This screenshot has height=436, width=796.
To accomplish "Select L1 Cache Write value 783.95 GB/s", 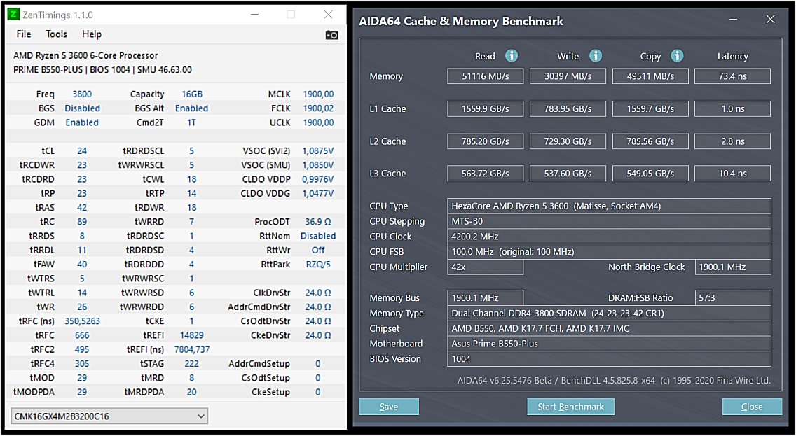I will point(568,108).
